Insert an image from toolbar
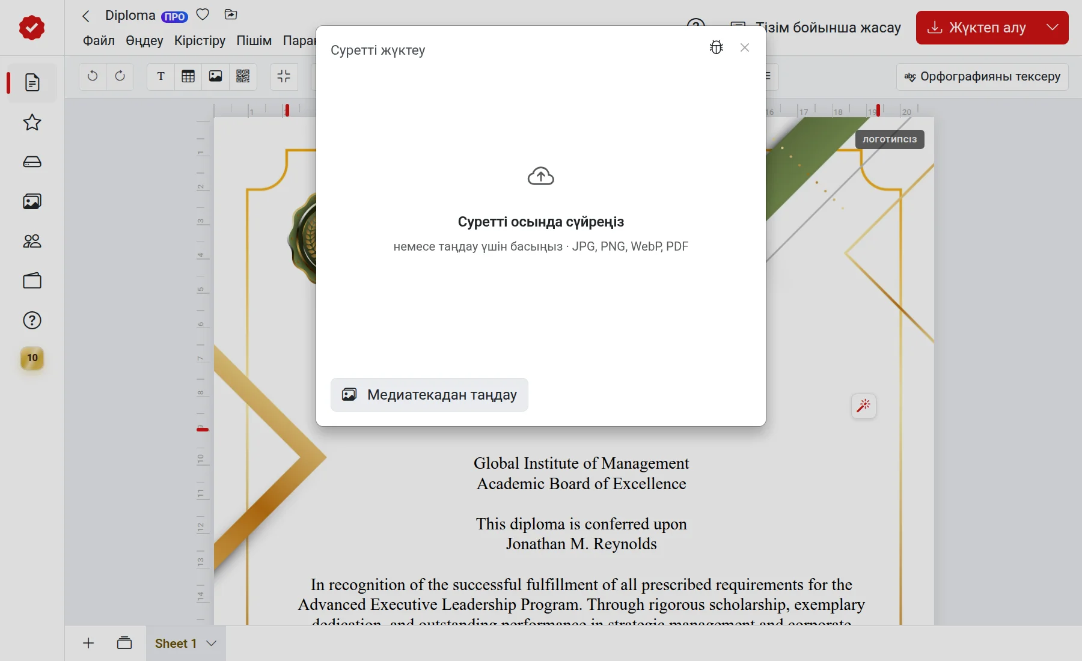Screen dimensions: 1082x661 coord(216,76)
